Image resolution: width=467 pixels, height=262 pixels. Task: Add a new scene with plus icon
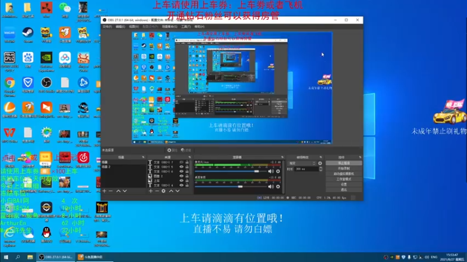(104, 191)
